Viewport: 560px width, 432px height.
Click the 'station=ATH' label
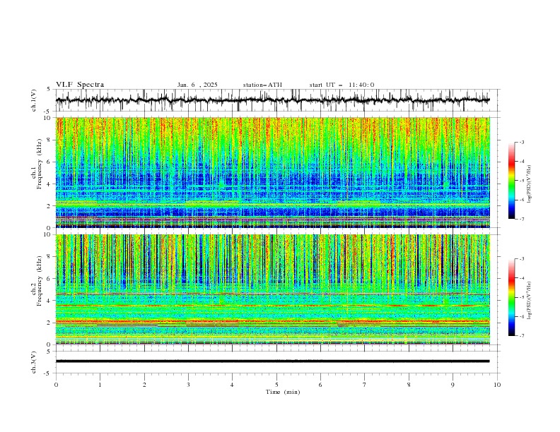click(x=262, y=85)
